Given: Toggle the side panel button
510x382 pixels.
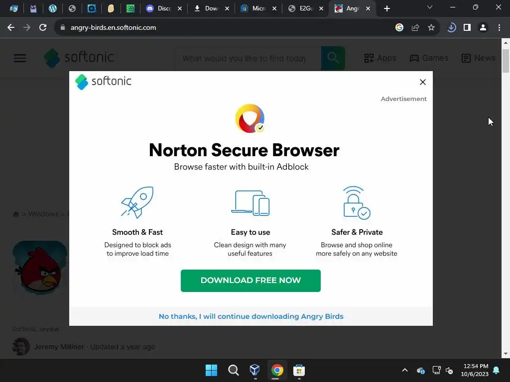Looking at the screenshot, I should point(467,28).
